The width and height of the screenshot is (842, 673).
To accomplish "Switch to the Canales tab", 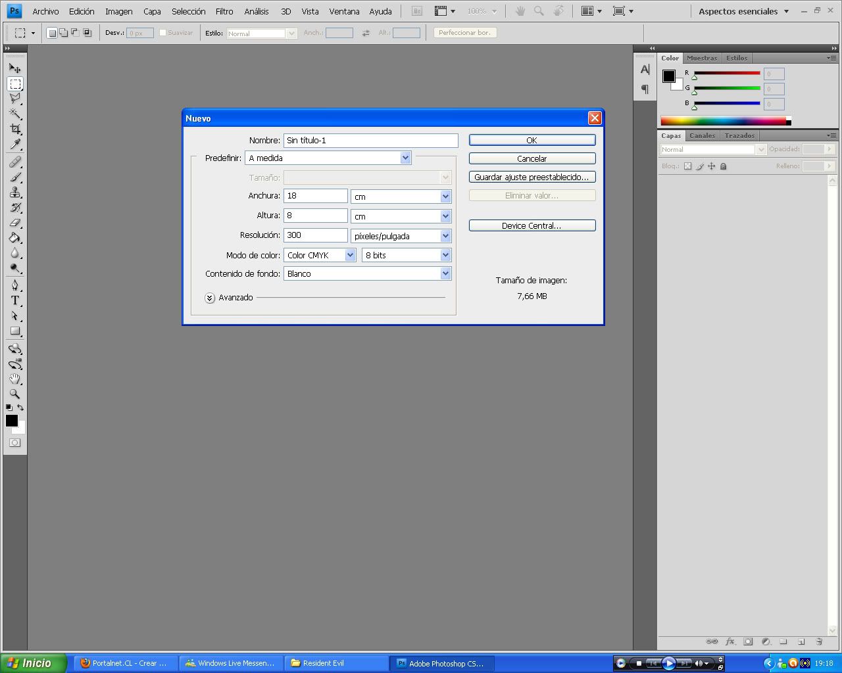I will 702,135.
